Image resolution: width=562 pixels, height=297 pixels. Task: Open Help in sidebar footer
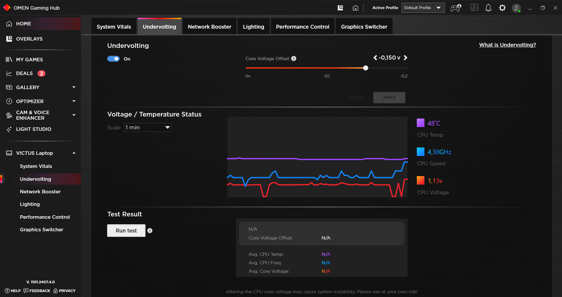coord(13,291)
